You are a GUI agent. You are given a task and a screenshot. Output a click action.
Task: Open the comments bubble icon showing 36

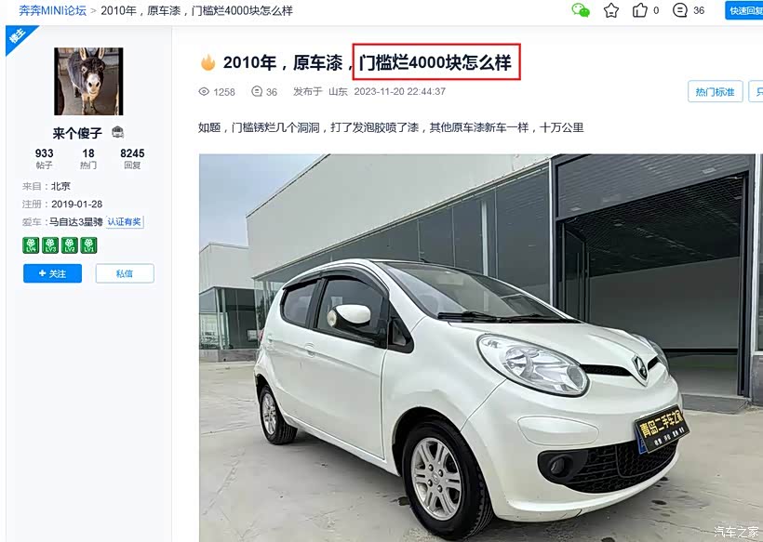tap(680, 10)
